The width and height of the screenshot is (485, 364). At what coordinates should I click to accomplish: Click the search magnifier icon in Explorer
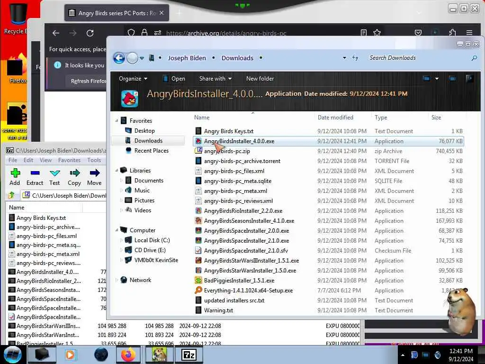tap(474, 58)
